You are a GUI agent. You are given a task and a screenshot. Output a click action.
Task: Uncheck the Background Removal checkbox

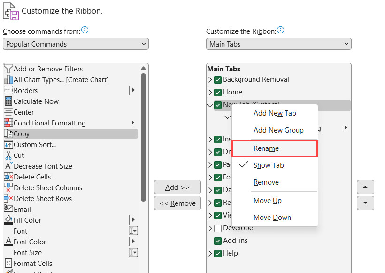point(218,79)
